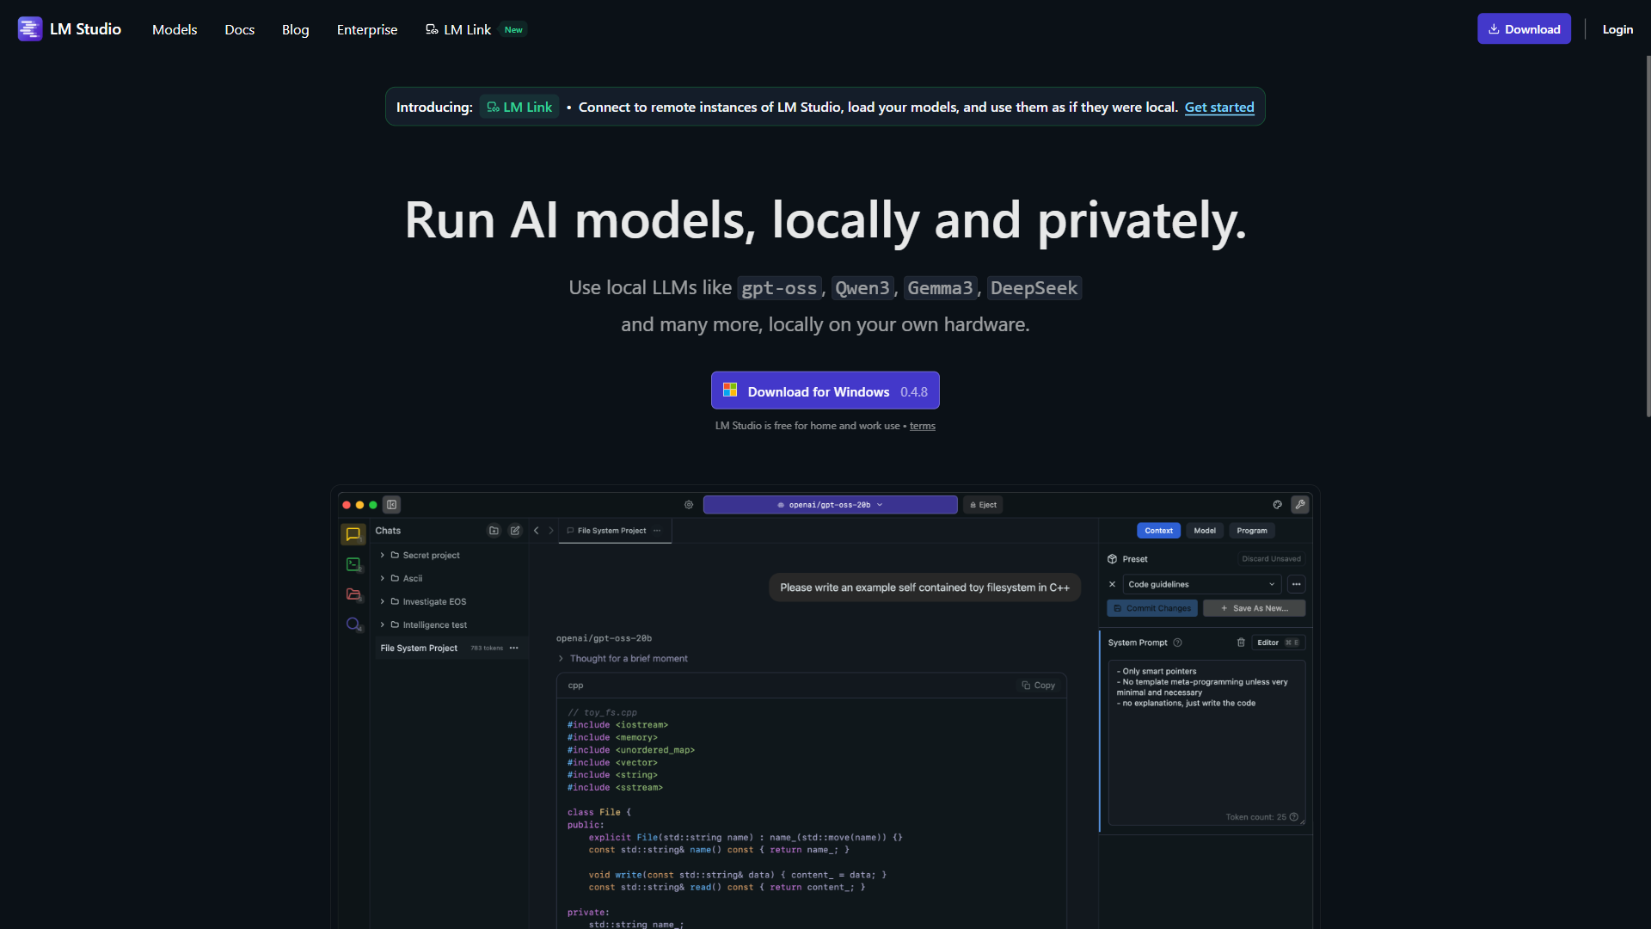Click the LM Link icon in intro banner
Screen dimensions: 1651x929
tap(493, 108)
